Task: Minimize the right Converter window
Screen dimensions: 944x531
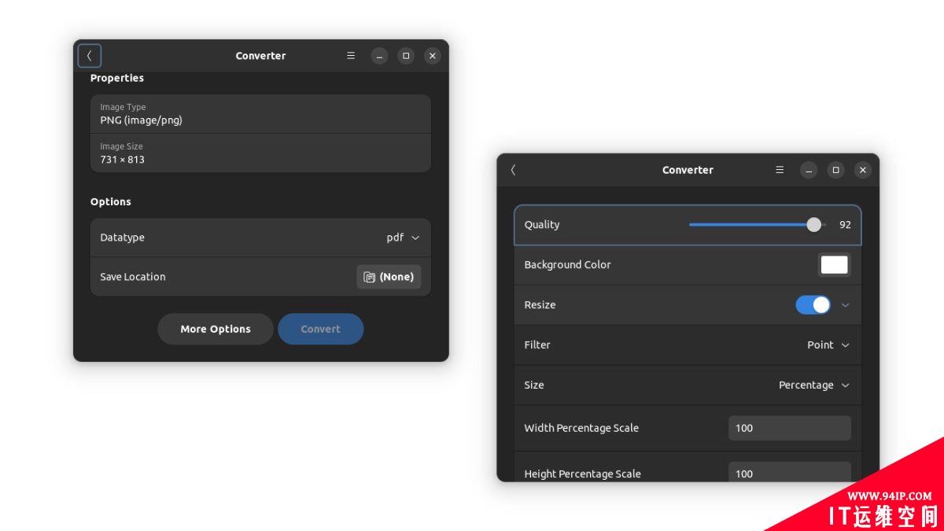Action: tap(809, 170)
